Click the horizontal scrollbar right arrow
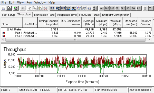 149,40
